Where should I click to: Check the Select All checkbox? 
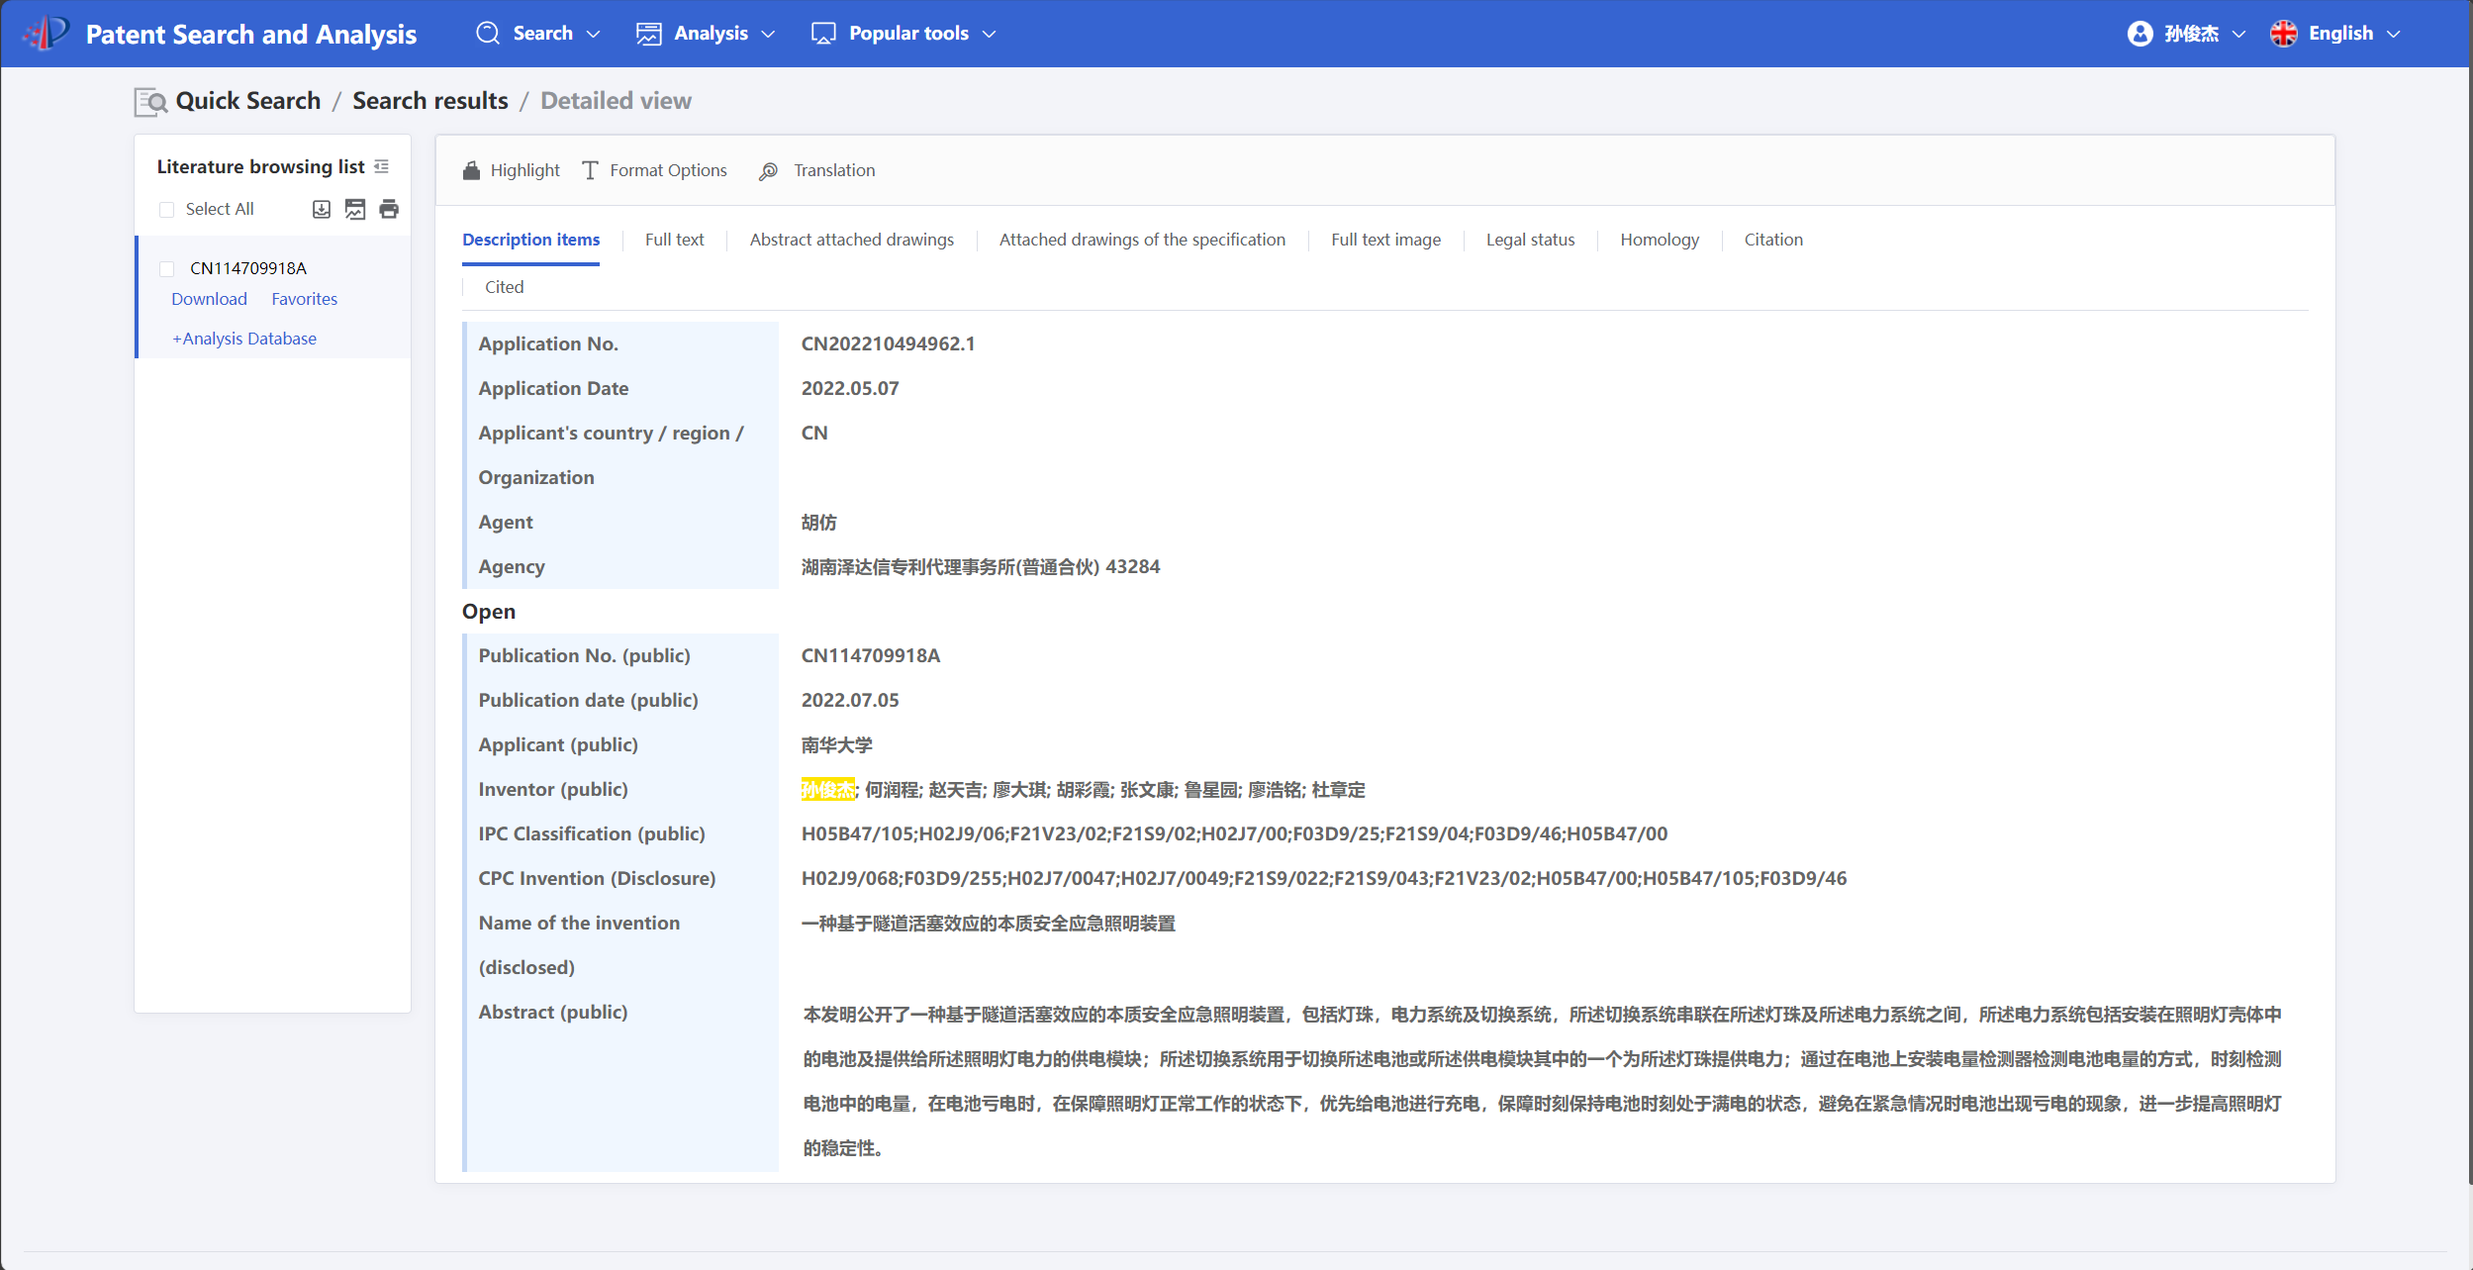coord(166,210)
